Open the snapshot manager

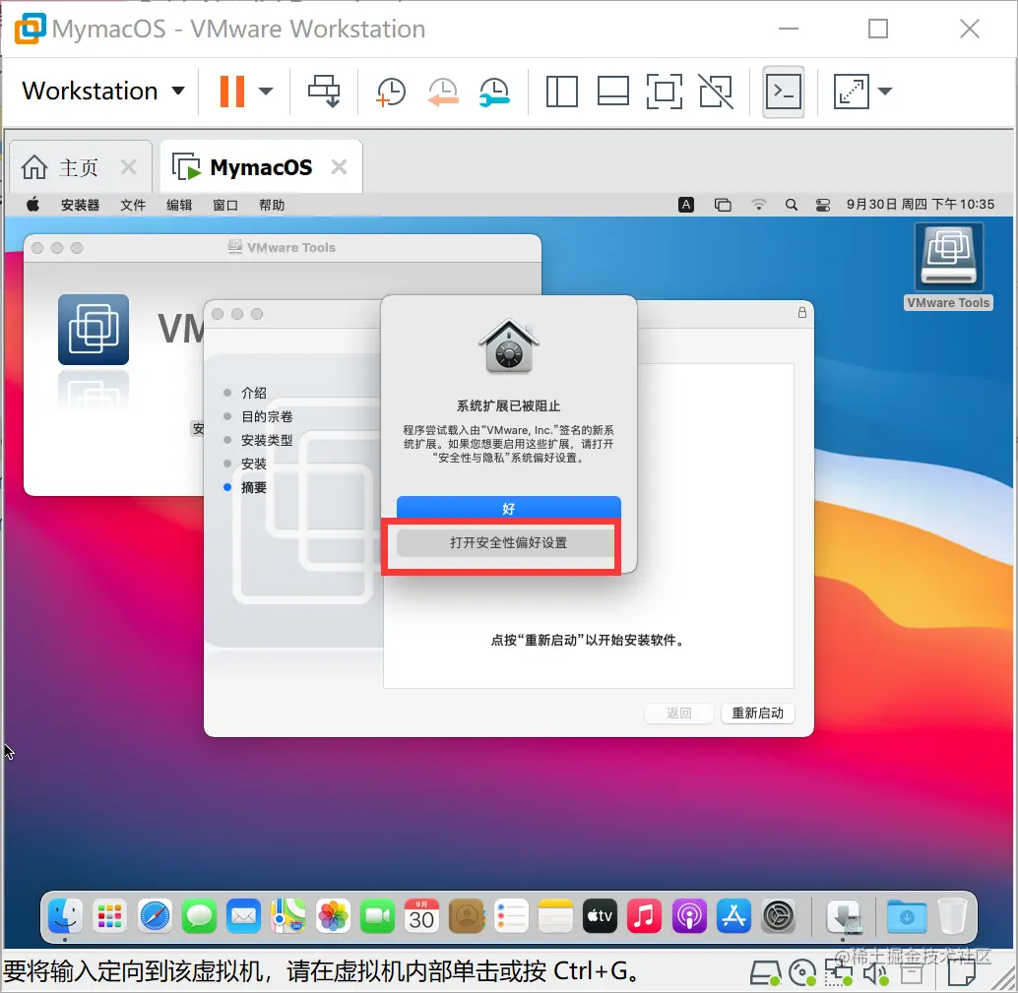494,92
